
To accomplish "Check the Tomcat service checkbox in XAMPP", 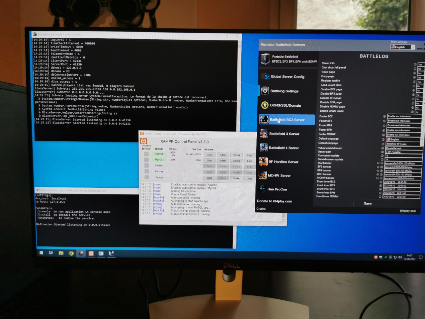I will coord(146,177).
